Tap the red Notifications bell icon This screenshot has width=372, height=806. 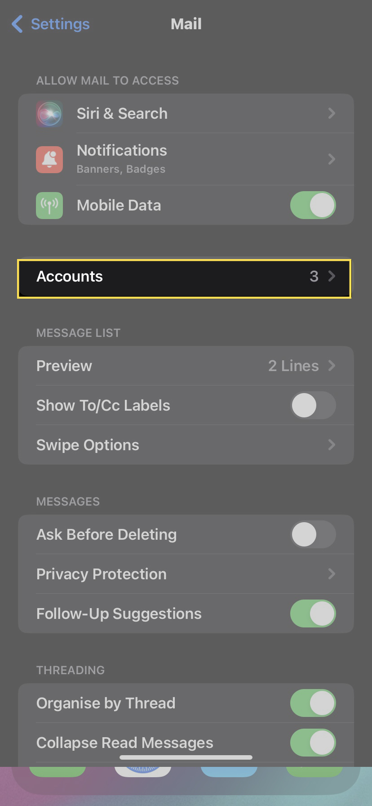(49, 159)
